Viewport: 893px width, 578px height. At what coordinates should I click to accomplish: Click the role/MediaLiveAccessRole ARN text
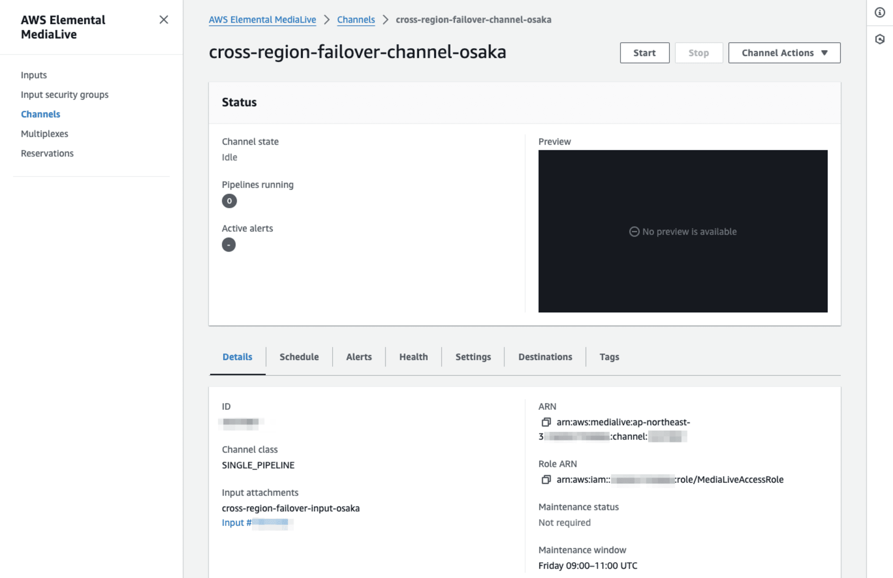[730, 479]
